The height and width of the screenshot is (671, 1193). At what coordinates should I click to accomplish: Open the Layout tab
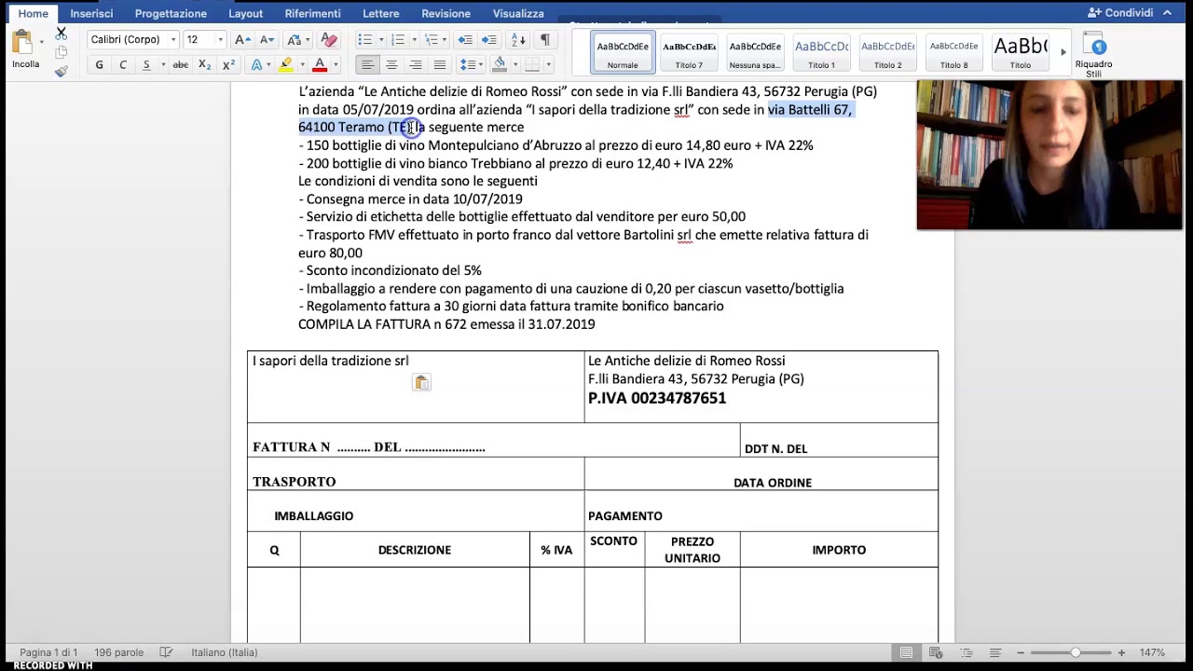[x=245, y=13]
